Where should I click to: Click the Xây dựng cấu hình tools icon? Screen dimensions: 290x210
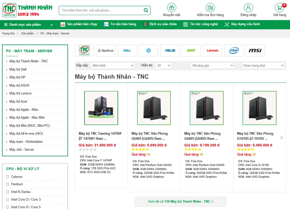tap(227, 24)
